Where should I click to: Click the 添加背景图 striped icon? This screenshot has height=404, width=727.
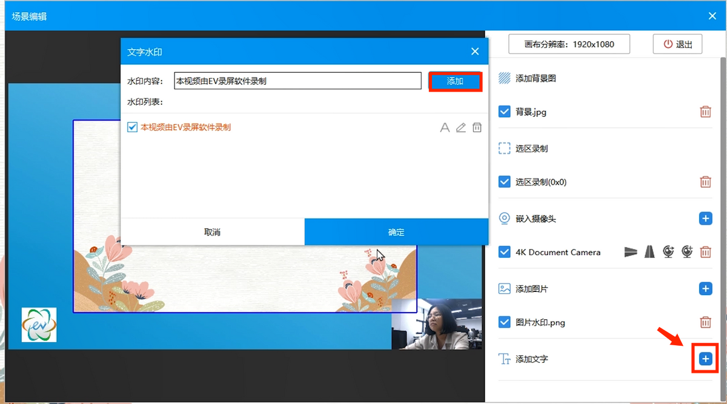tap(504, 78)
